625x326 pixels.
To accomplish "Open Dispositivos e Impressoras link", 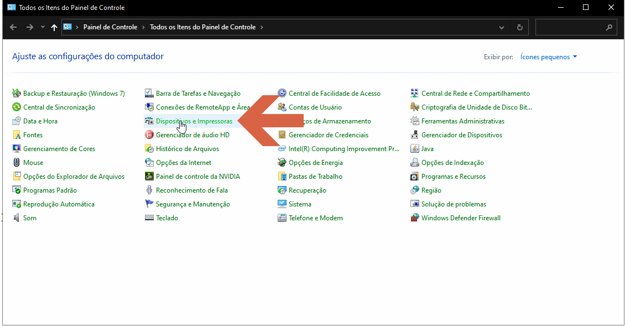I will [x=194, y=121].
